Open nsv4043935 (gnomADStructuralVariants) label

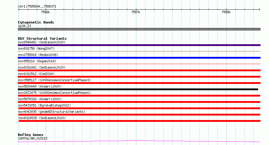(x=52, y=112)
